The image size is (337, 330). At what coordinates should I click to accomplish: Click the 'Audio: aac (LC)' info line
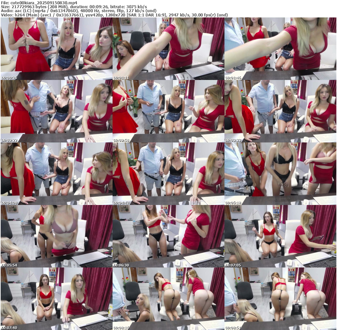[x=79, y=11]
